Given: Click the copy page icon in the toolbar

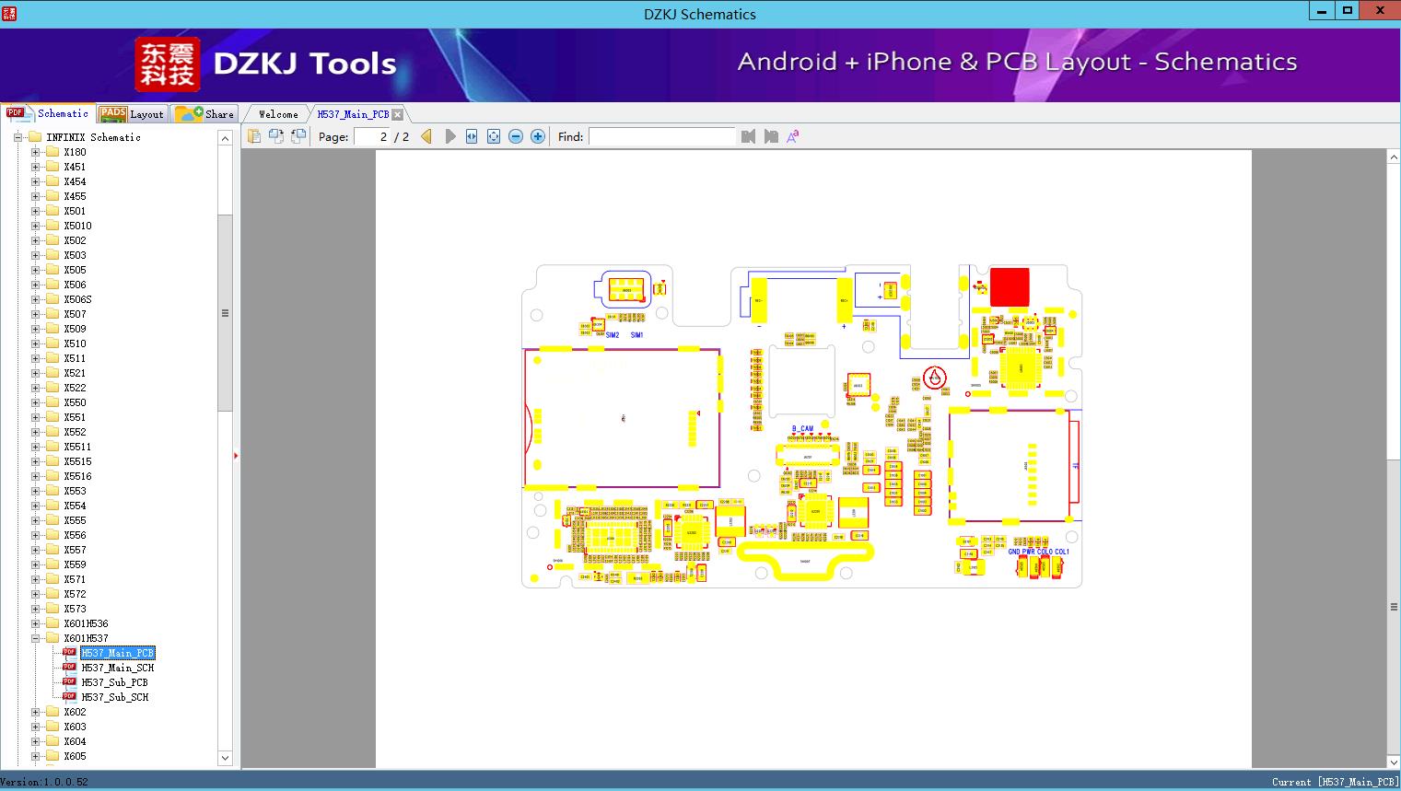Looking at the screenshot, I should pos(254,136).
